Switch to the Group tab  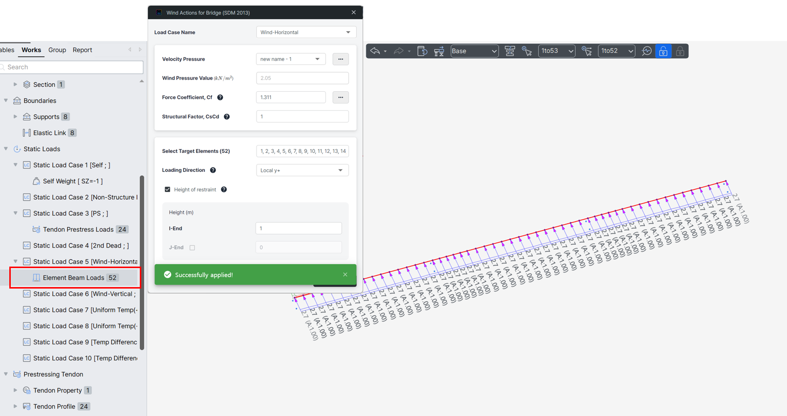click(x=57, y=50)
